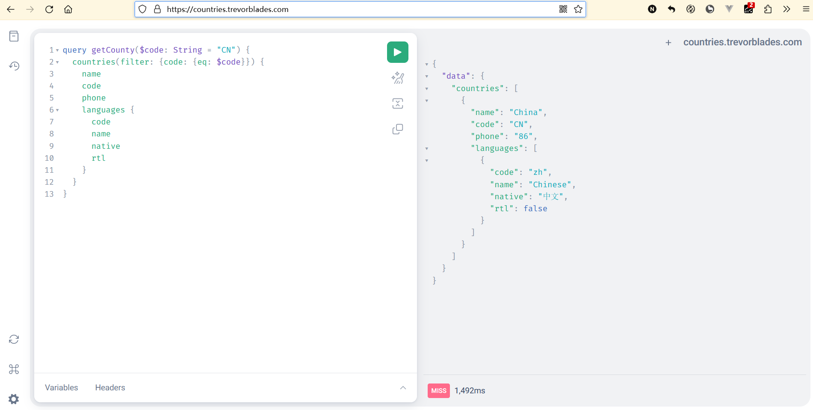Click the getCounty operation name
This screenshot has width=813, height=410.
[x=113, y=50]
